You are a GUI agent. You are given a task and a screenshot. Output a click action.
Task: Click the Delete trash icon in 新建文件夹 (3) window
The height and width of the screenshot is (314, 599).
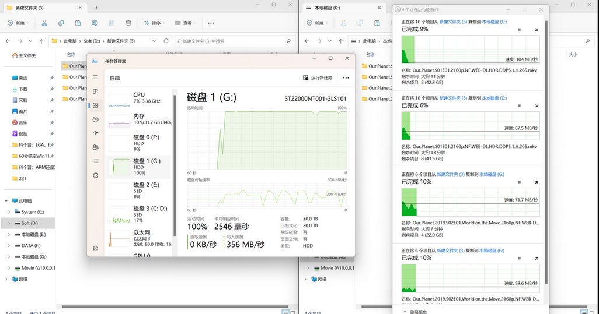coord(128,23)
